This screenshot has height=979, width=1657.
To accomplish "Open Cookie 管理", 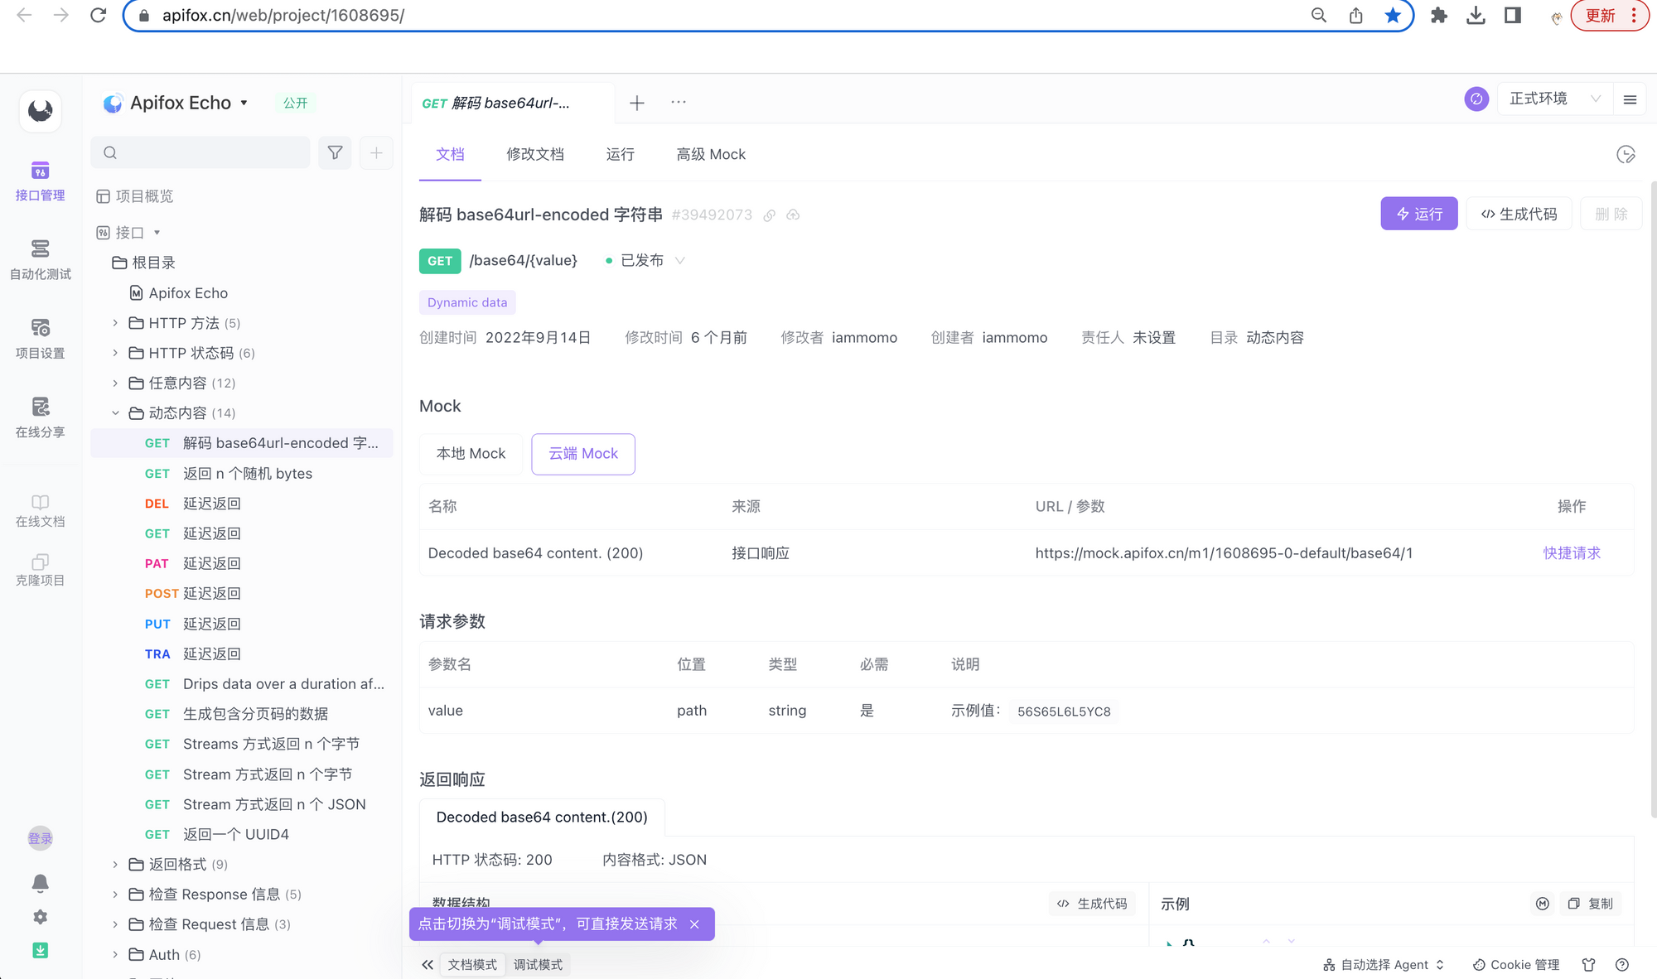I will tap(1515, 965).
